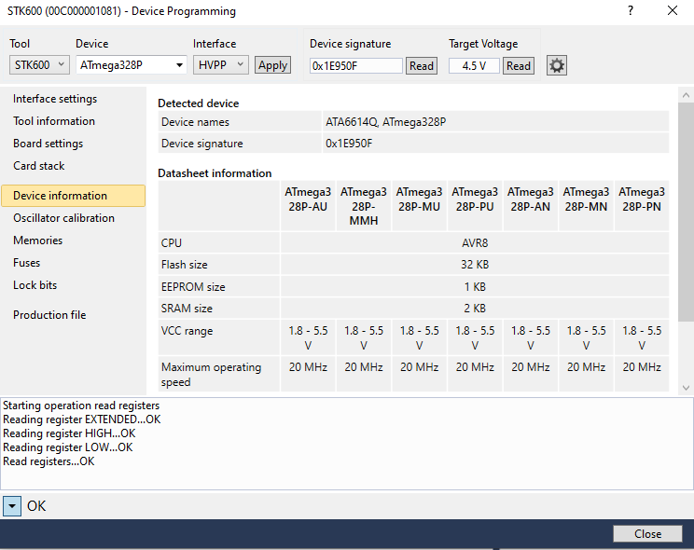Click the Device signature field 0x1E950F

(355, 66)
